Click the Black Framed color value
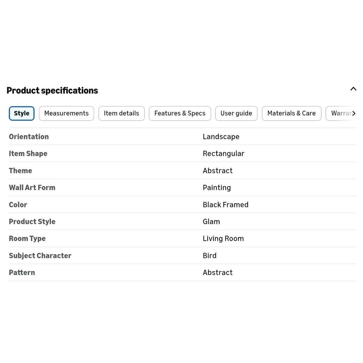363x363 pixels. 226,205
